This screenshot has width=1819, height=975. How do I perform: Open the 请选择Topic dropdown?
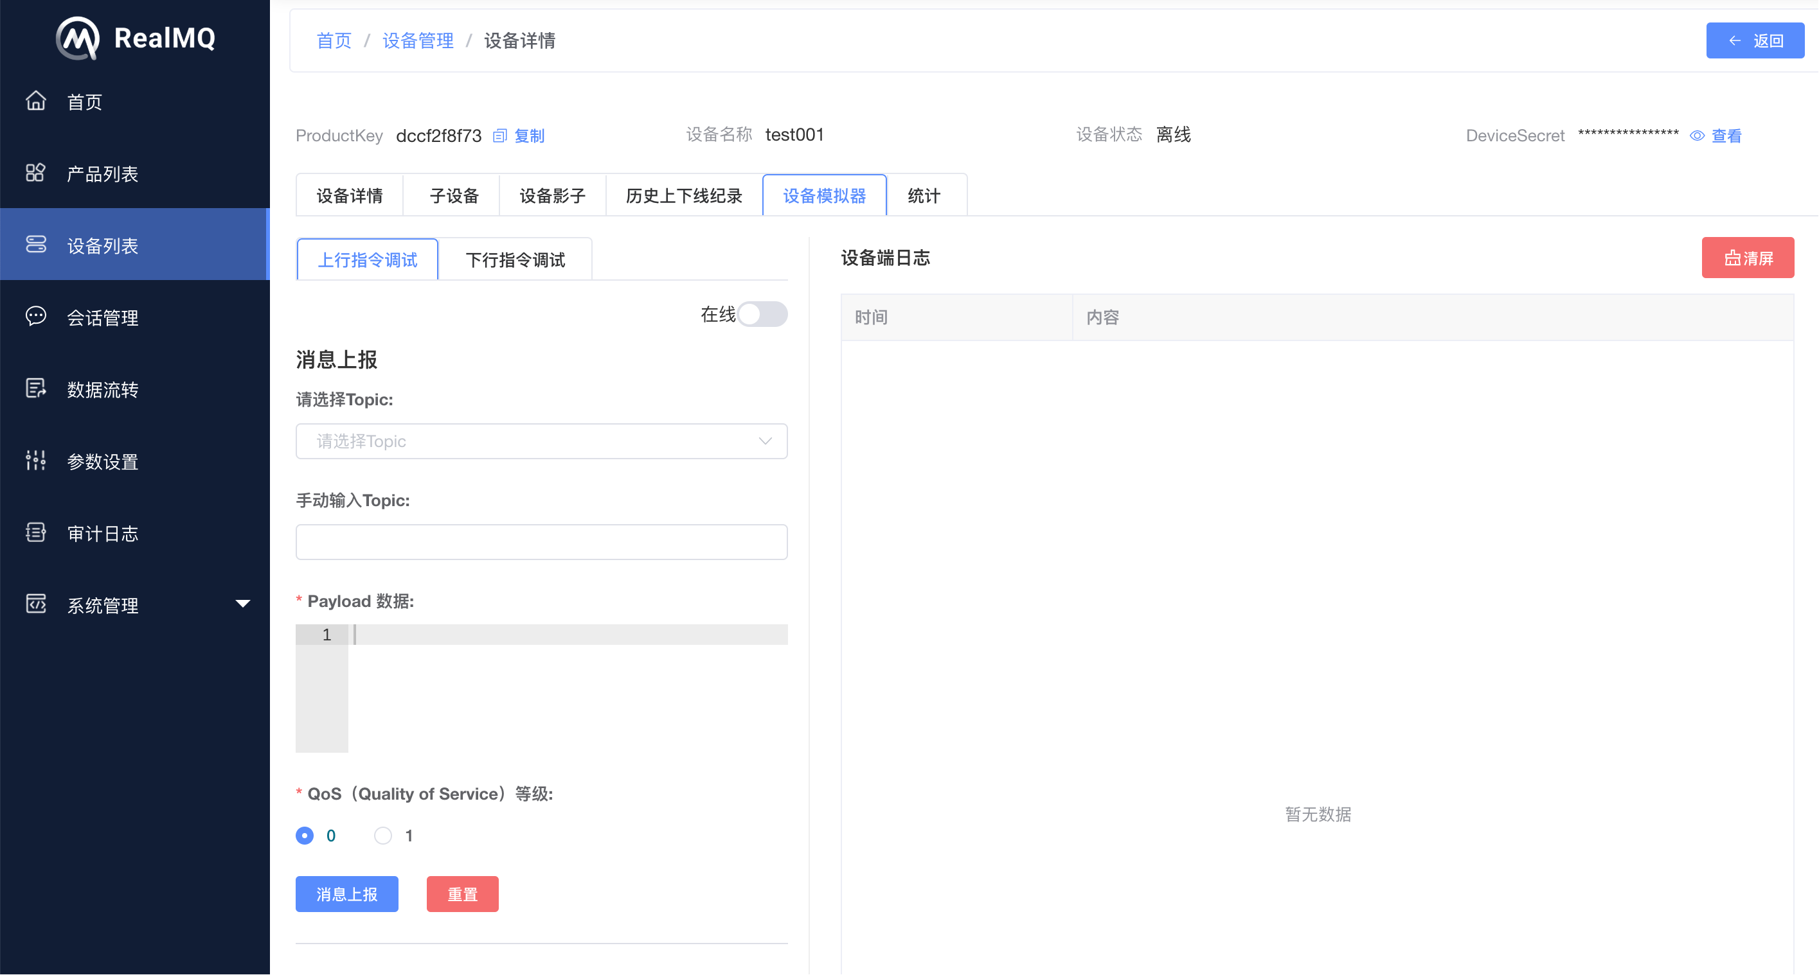542,441
